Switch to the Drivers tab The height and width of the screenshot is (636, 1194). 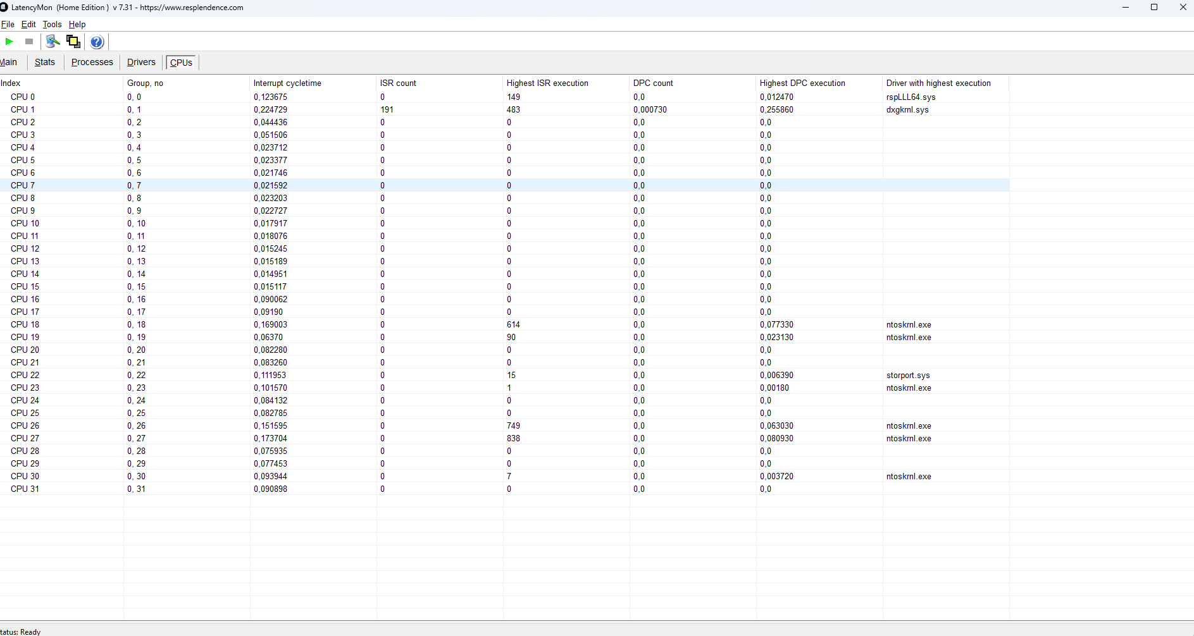(141, 62)
